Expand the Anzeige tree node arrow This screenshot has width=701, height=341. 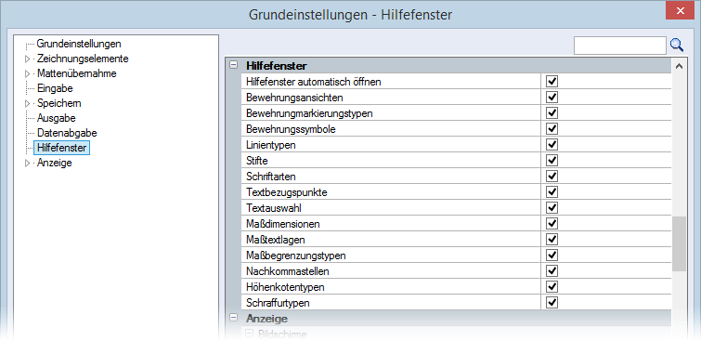click(28, 163)
